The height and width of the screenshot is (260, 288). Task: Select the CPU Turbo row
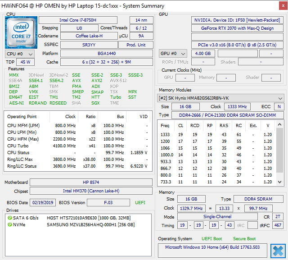78,146
